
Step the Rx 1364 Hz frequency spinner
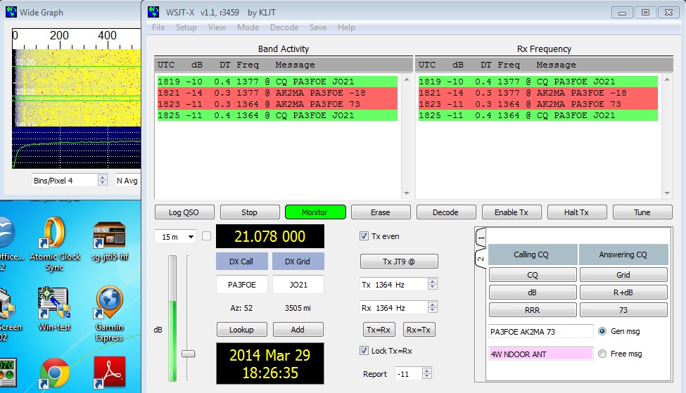[x=432, y=307]
